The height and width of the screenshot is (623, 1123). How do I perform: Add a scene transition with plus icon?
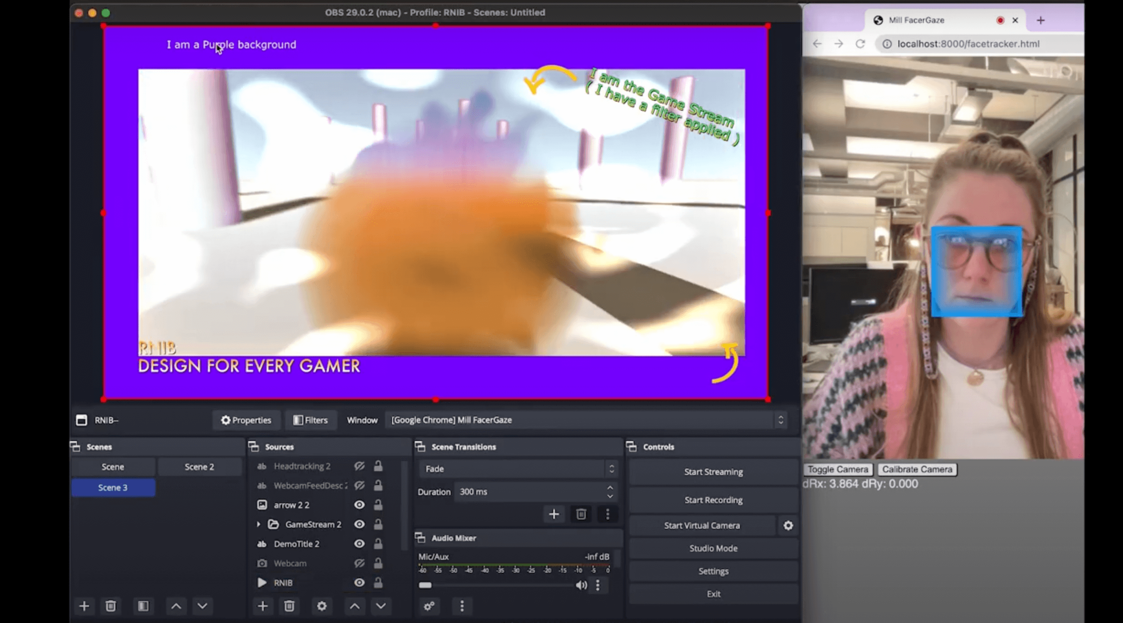[554, 514]
